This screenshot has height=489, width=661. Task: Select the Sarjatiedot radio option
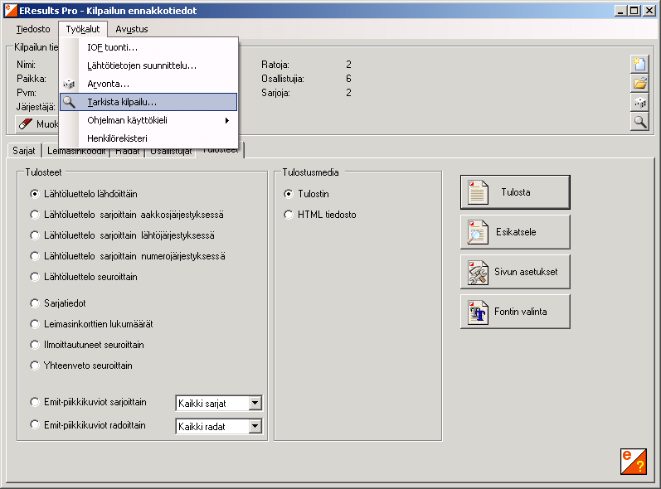[35, 303]
